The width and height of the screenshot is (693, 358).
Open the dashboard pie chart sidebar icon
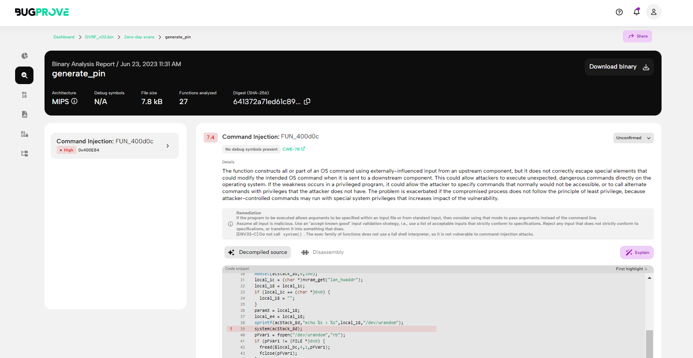pyautogui.click(x=25, y=56)
